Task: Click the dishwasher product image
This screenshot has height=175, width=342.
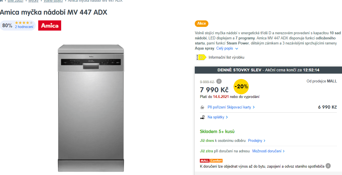Action: (91, 108)
